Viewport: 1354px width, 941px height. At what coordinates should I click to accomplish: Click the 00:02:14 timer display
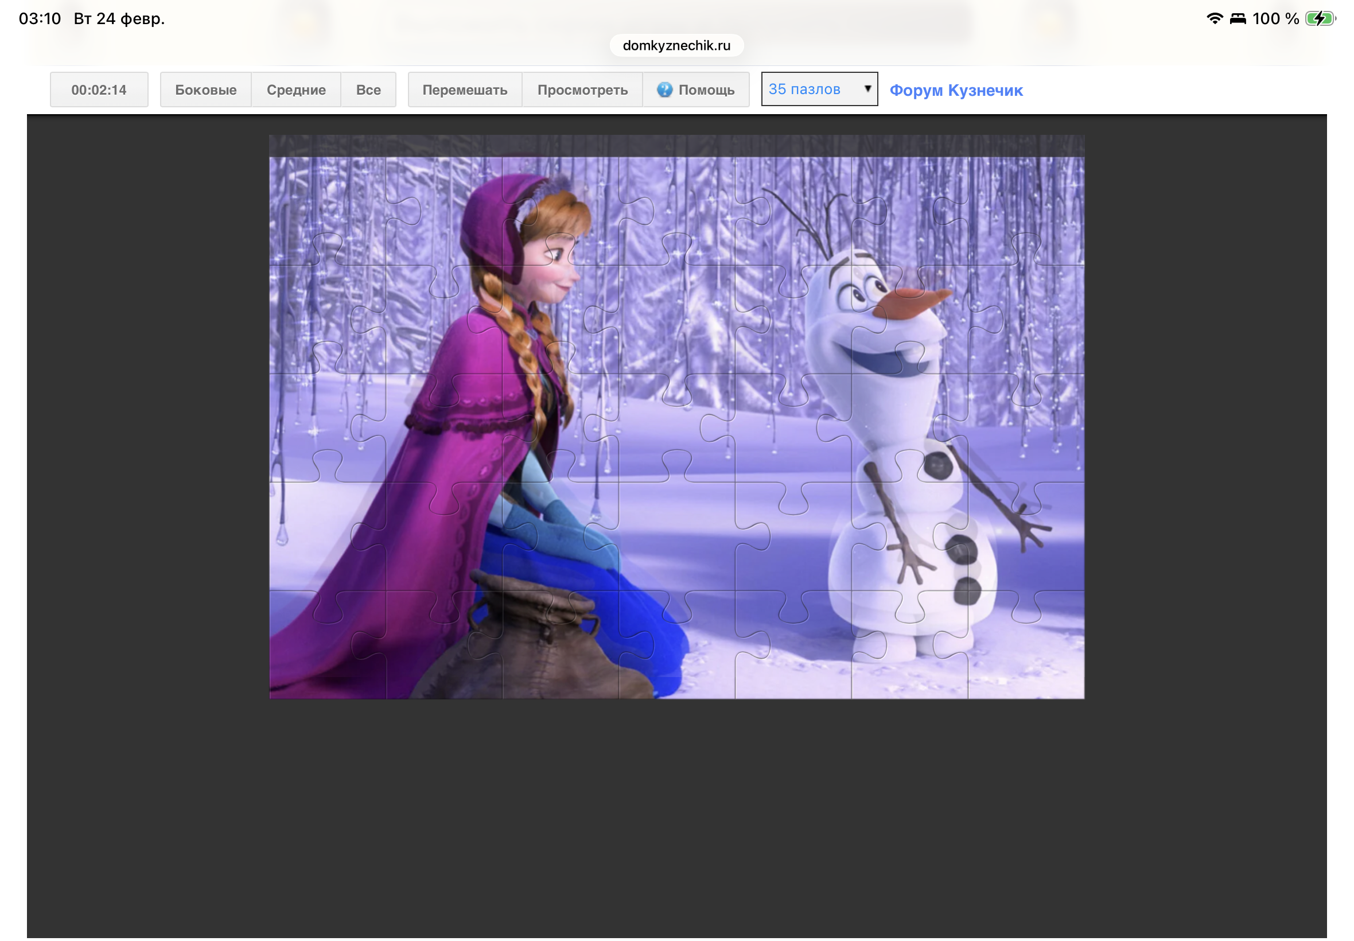99,90
